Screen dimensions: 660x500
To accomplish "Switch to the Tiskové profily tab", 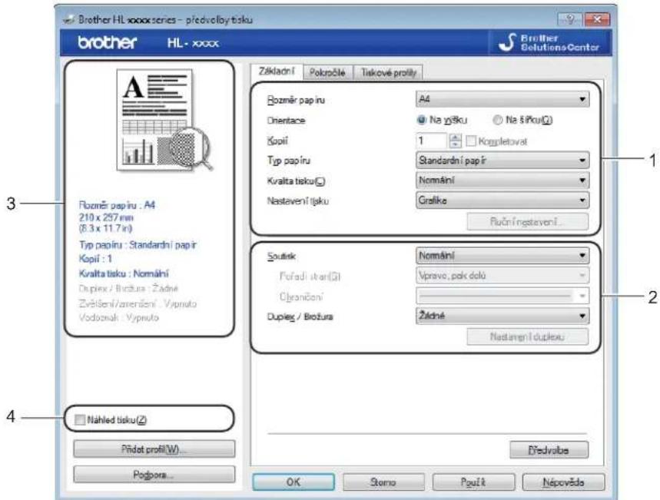I will pos(389,72).
